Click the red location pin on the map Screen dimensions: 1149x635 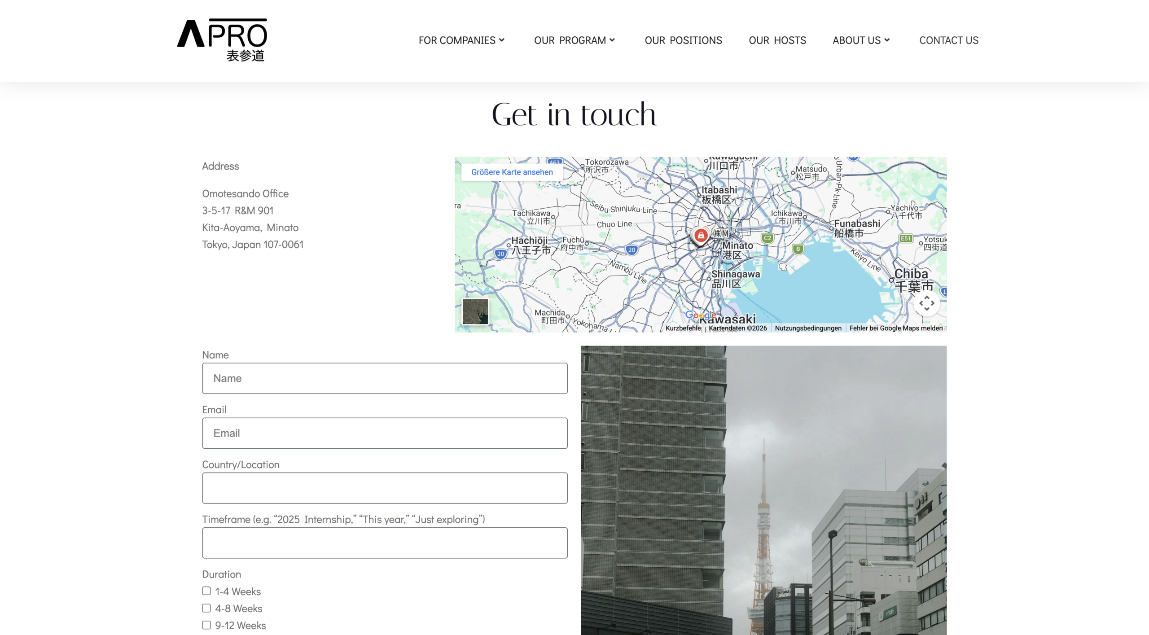coord(701,235)
